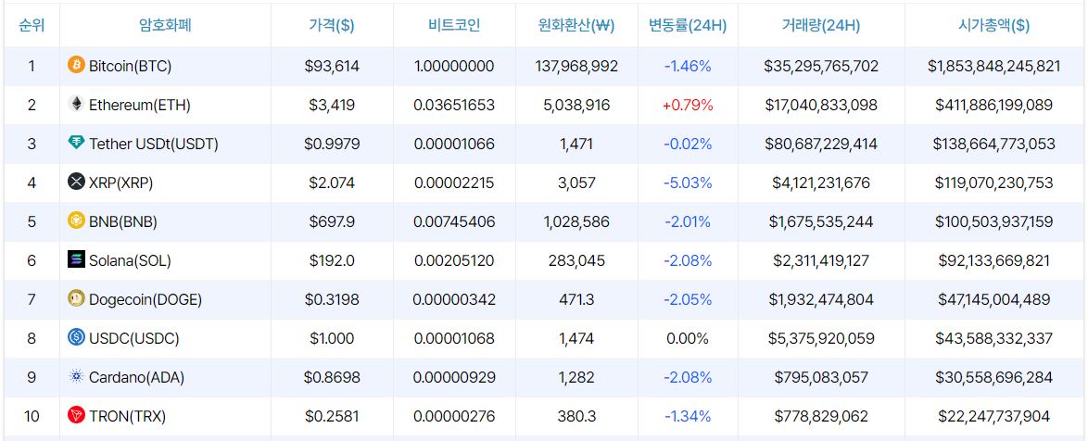The width and height of the screenshot is (1088, 441).
Task: Click the +0.79% change for Ethereum
Action: 688,105
